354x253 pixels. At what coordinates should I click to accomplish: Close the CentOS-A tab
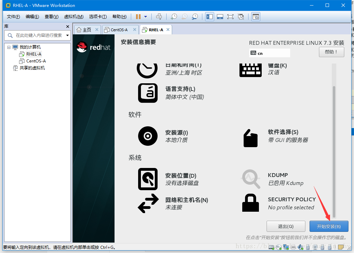click(x=135, y=29)
